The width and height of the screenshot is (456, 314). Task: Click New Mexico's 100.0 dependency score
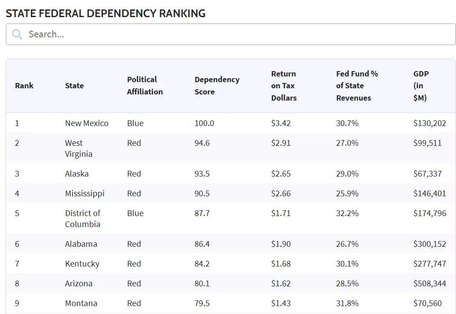(204, 123)
